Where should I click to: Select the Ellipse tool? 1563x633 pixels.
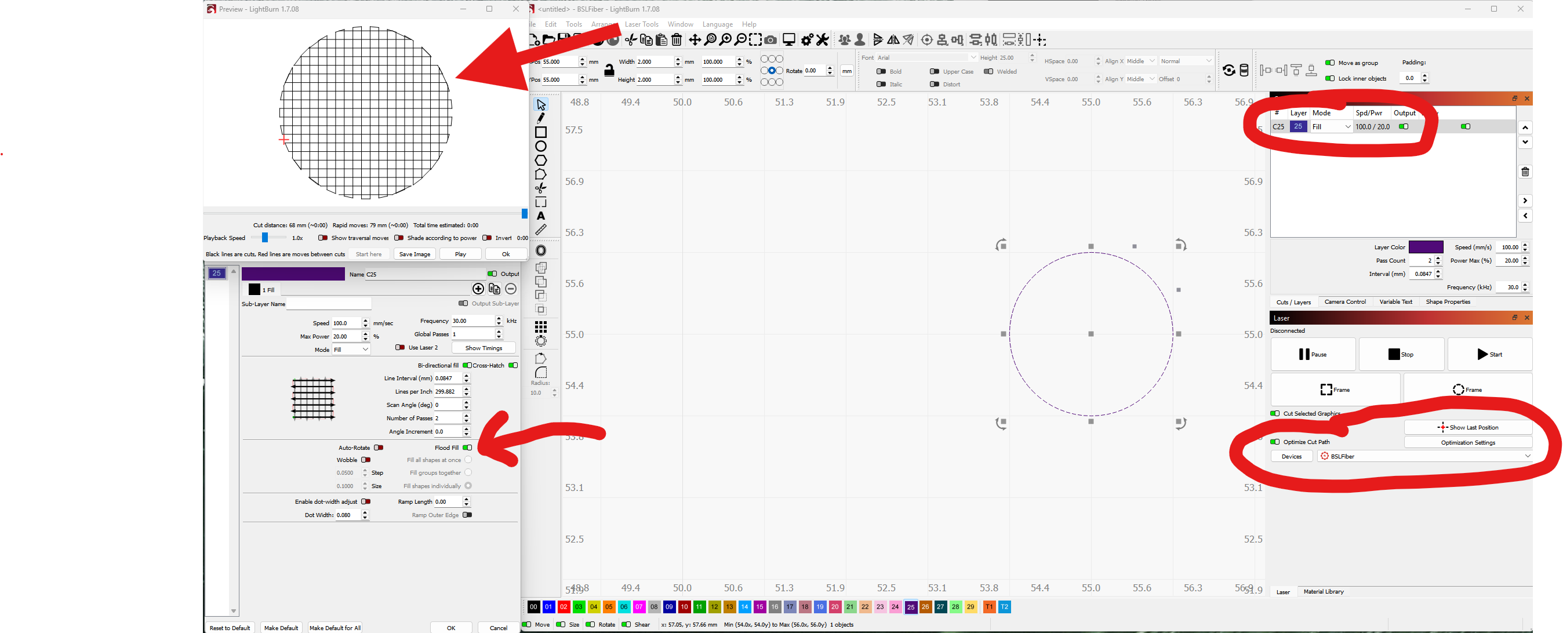point(541,146)
